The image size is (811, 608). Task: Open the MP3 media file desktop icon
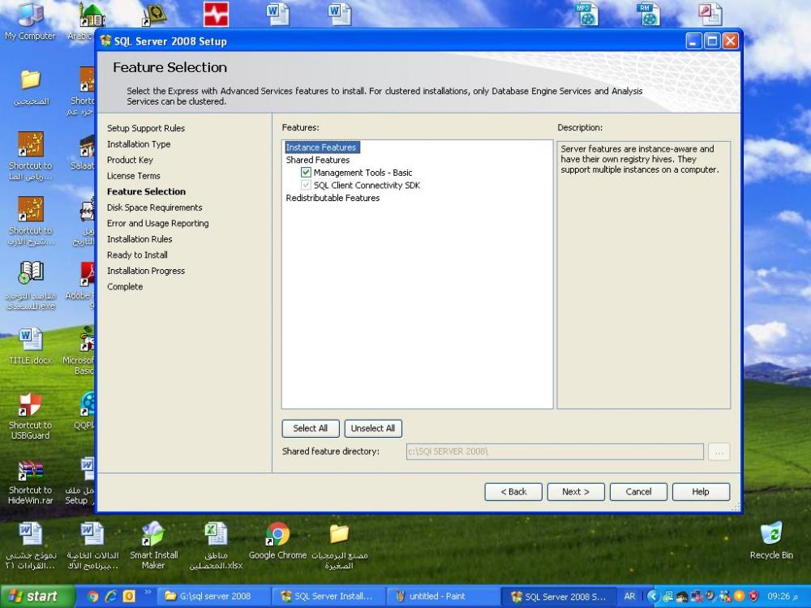point(586,14)
